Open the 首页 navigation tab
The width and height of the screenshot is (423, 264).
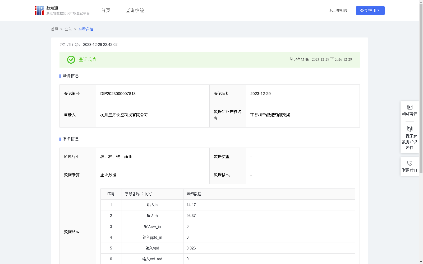pyautogui.click(x=106, y=11)
